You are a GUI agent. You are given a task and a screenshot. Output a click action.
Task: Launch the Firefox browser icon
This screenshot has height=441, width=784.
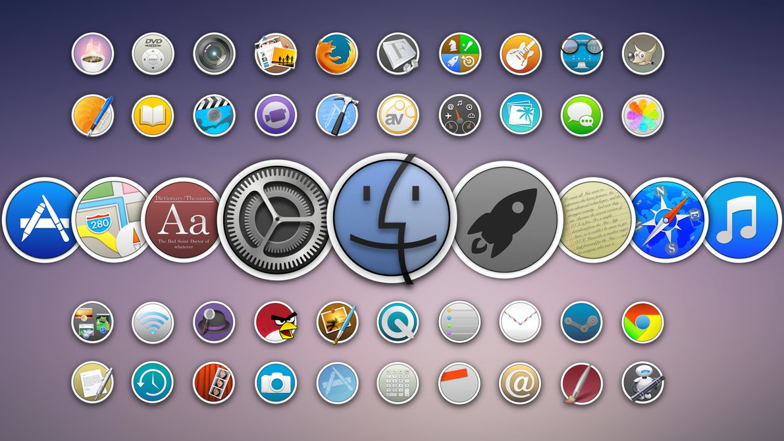[336, 53]
